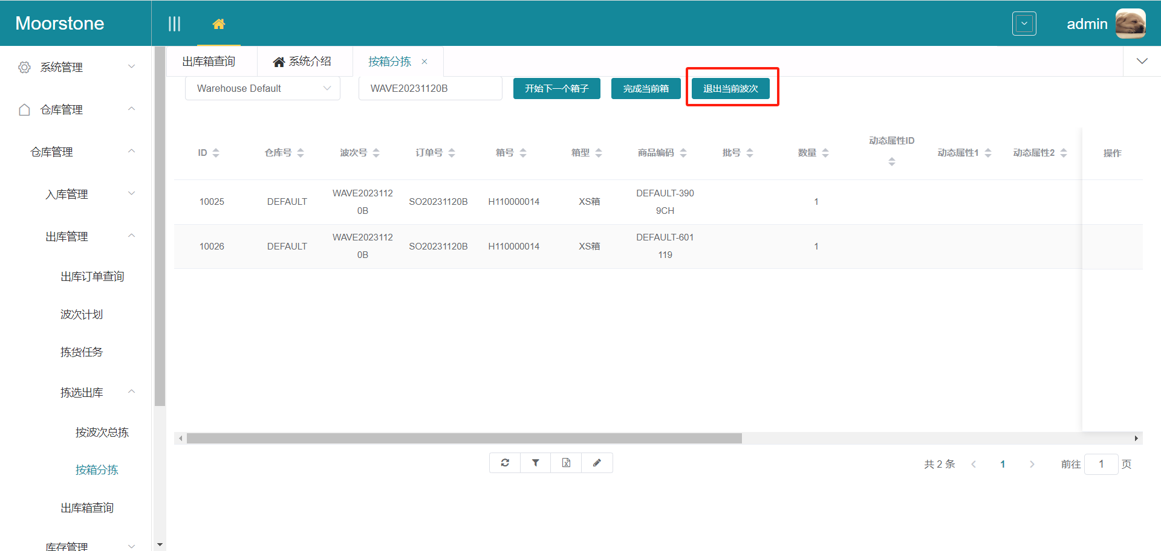Viewport: 1161px width, 551px height.
Task: Expand the 入库管理 submenu
Action: [89, 194]
